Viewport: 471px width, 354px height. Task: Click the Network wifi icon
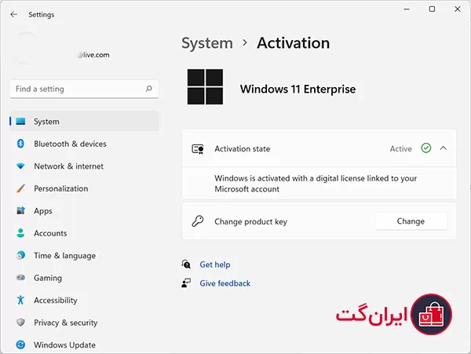20,166
